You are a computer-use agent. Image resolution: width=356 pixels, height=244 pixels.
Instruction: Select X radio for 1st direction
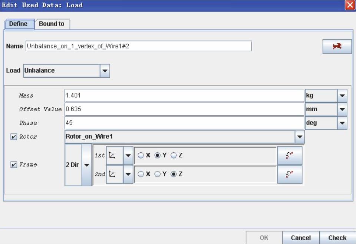click(141, 156)
